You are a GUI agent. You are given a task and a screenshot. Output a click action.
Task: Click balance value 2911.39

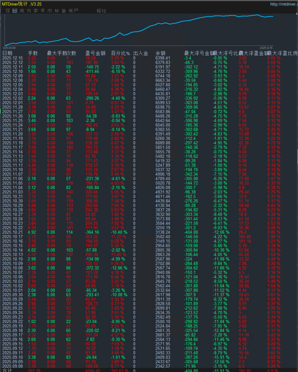[163, 299]
